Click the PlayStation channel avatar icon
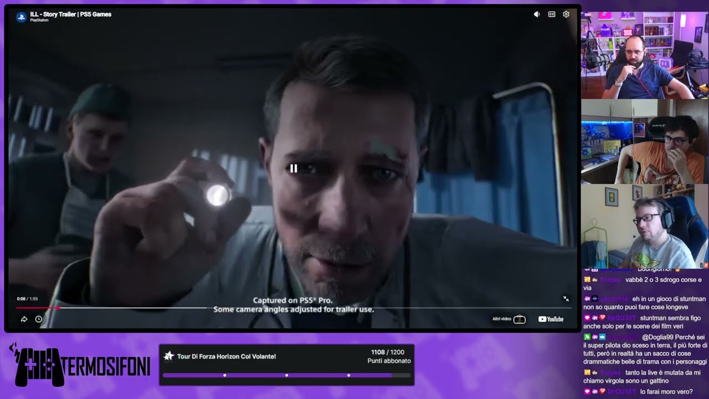The image size is (709, 399). click(22, 17)
